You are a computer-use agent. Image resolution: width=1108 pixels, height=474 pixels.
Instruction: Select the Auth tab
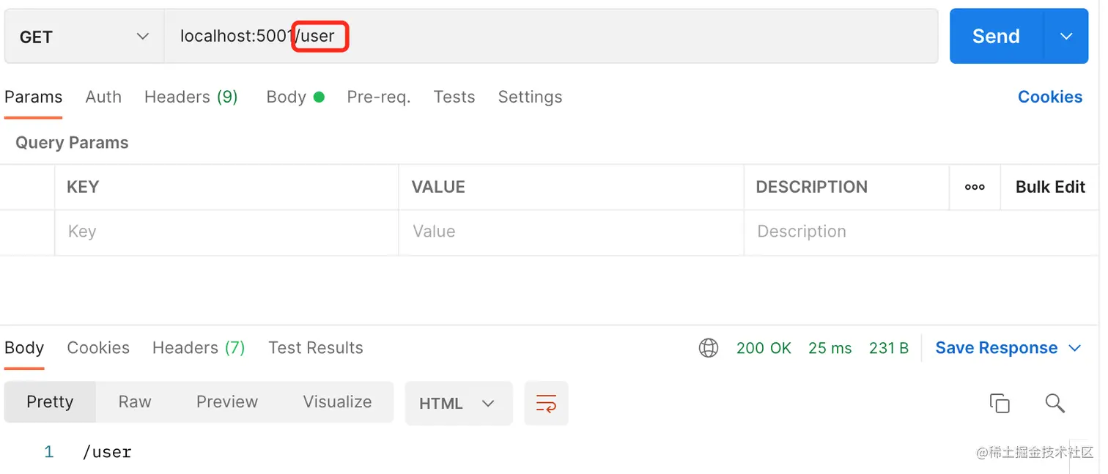(x=103, y=97)
